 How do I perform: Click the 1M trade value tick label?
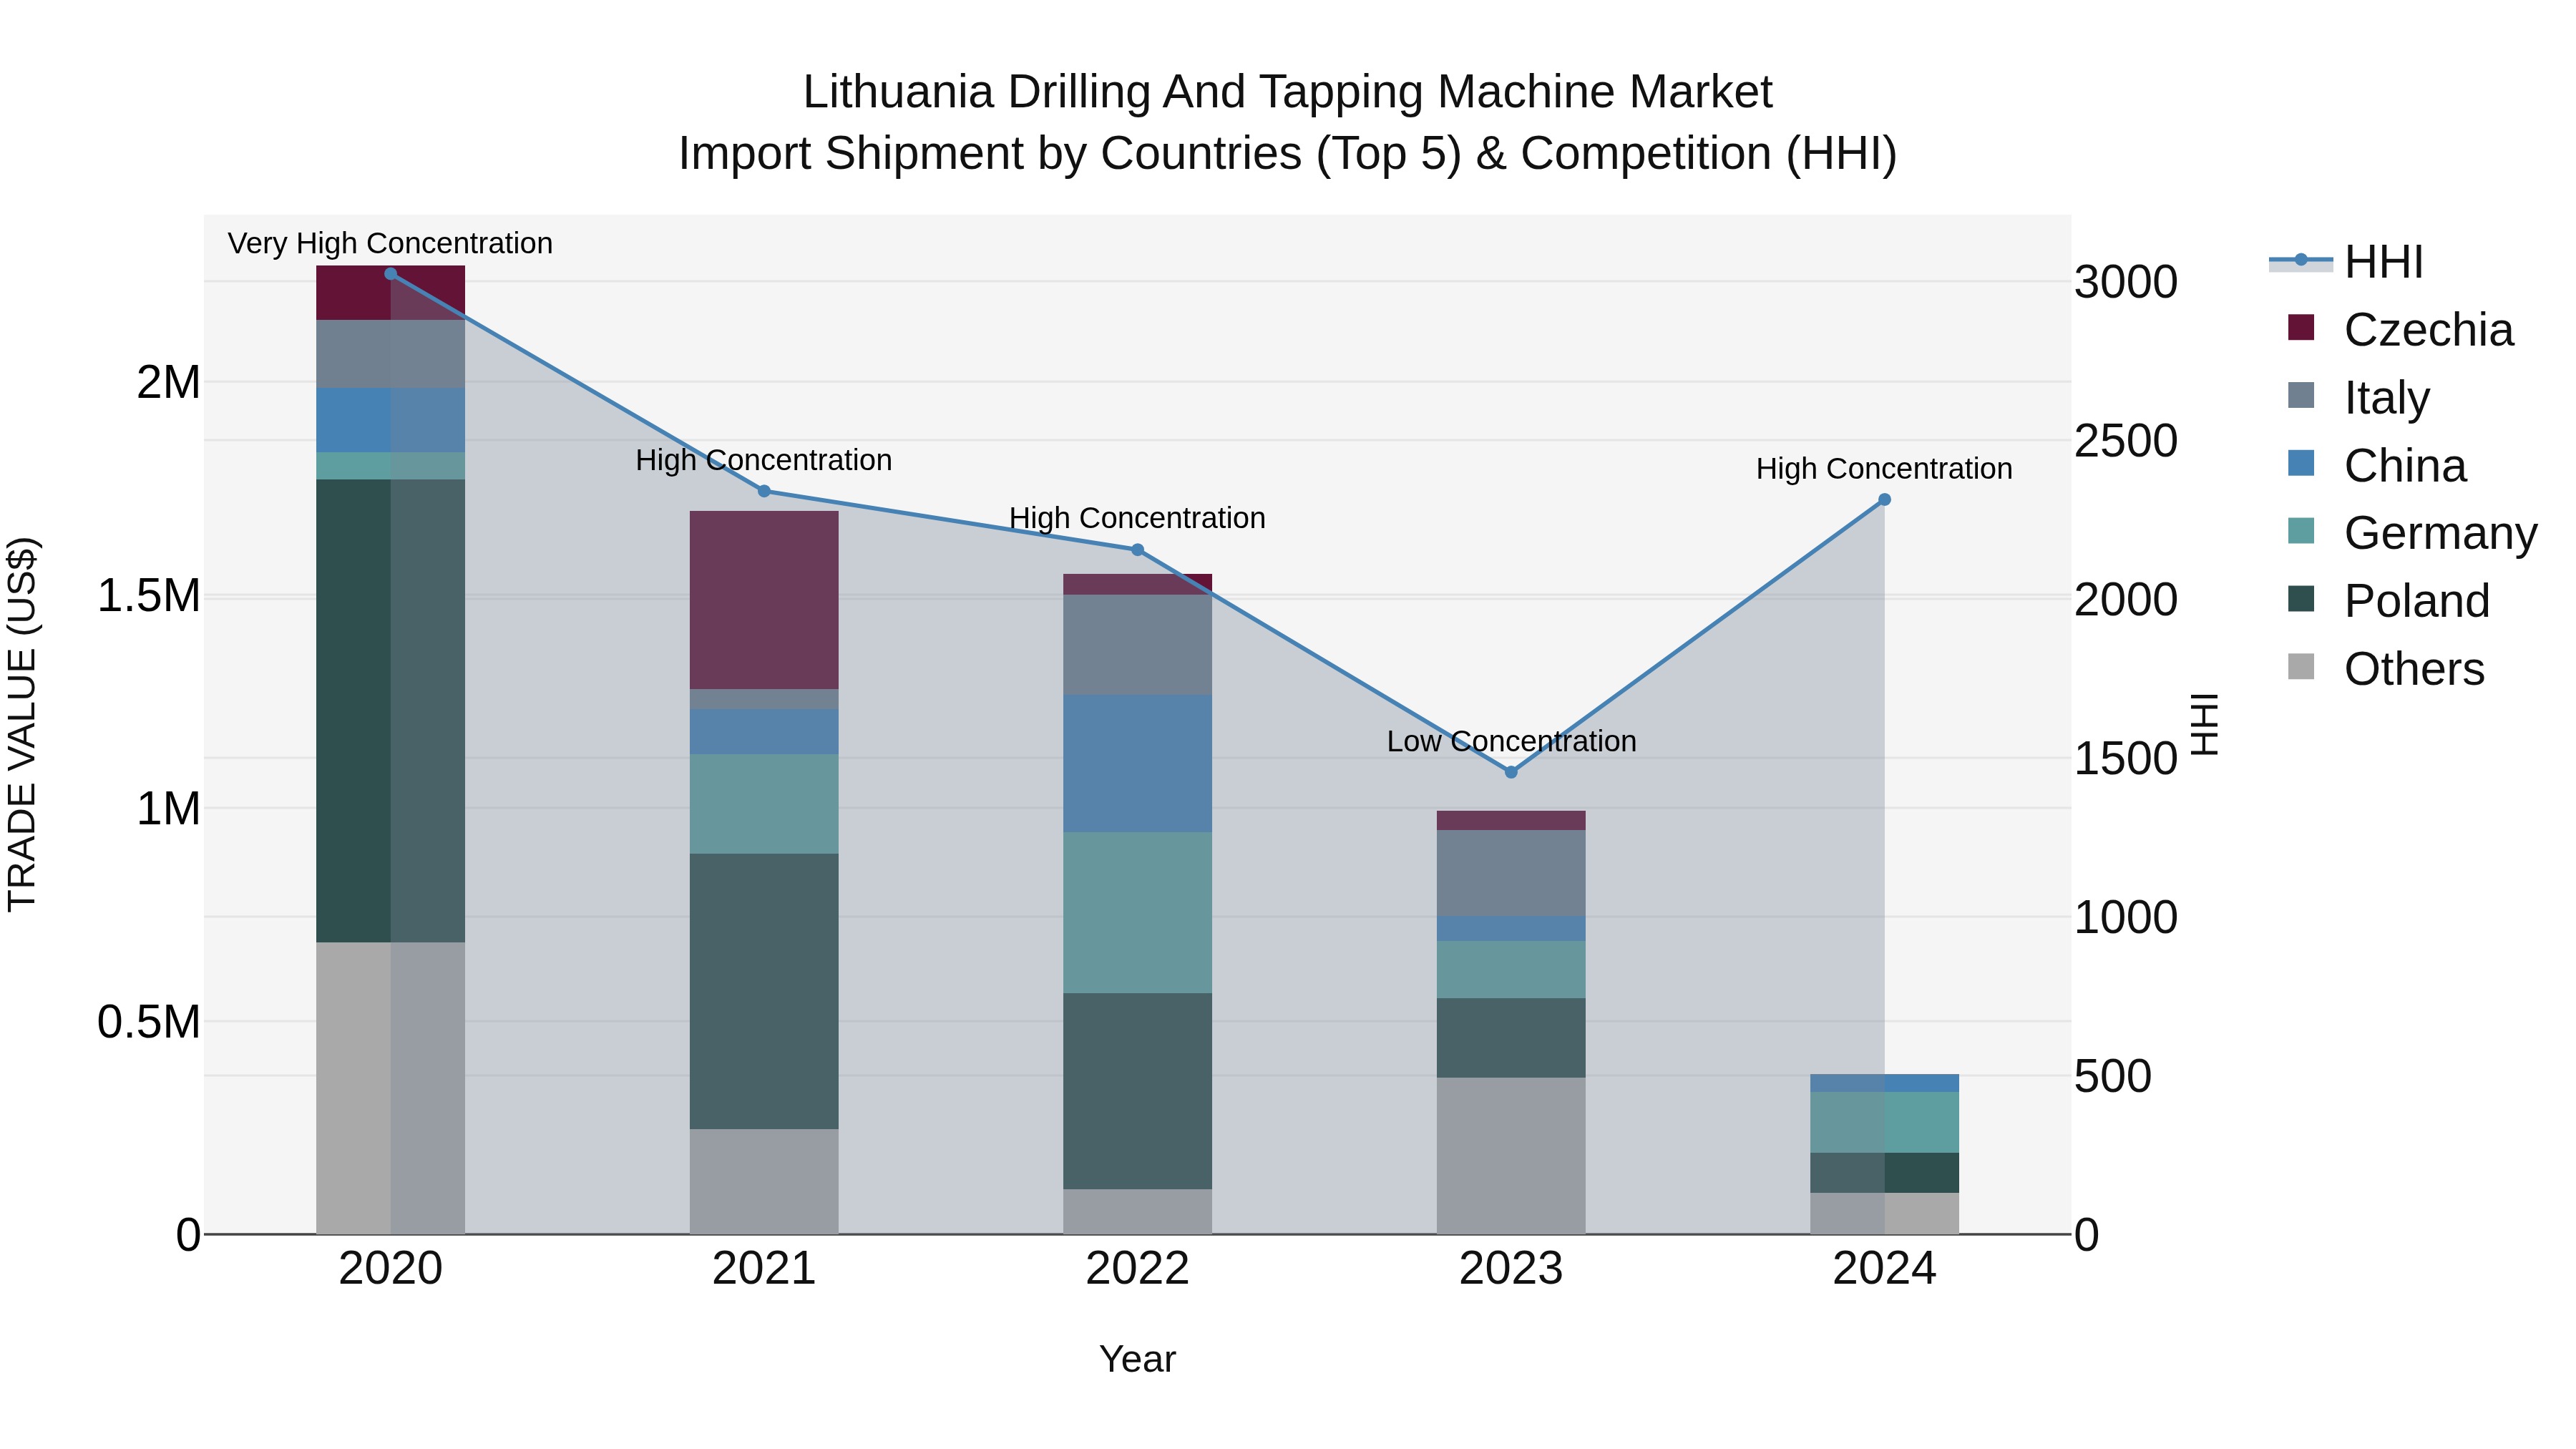coord(168,809)
